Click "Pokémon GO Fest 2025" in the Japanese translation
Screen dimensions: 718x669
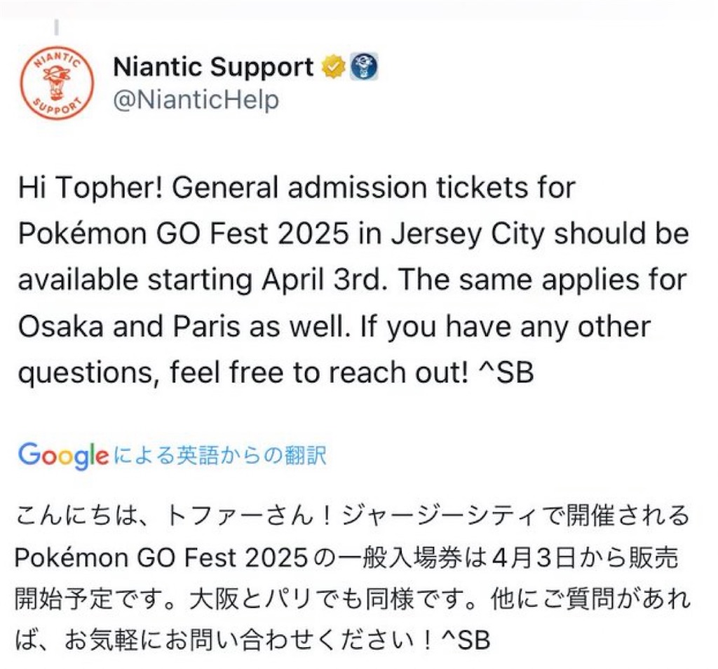[162, 557]
